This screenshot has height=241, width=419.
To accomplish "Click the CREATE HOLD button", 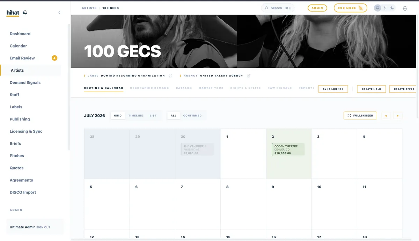I will tap(372, 89).
